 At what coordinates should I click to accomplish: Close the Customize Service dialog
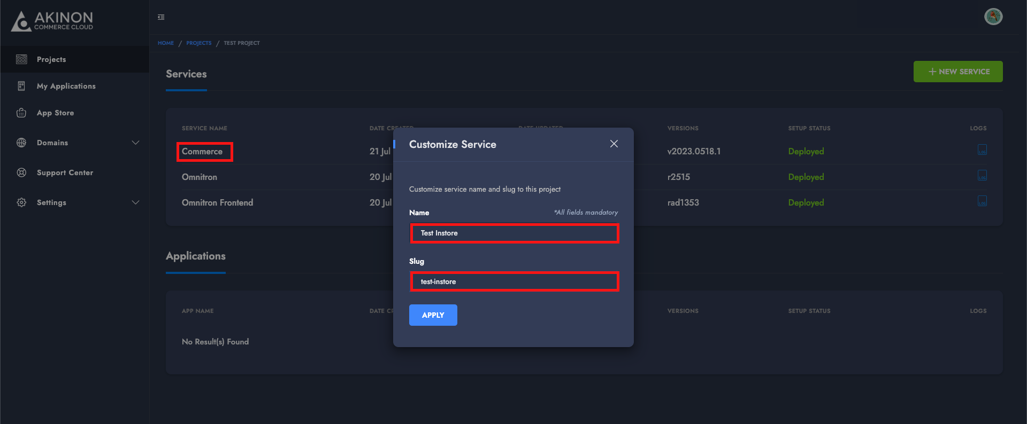coord(614,144)
